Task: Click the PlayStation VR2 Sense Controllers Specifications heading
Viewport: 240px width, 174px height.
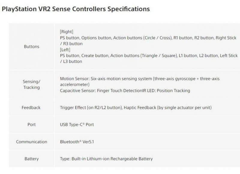Action: (76, 9)
